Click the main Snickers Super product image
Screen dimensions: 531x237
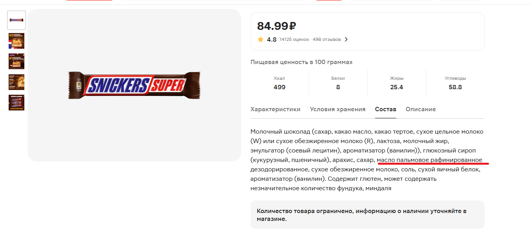pos(134,85)
